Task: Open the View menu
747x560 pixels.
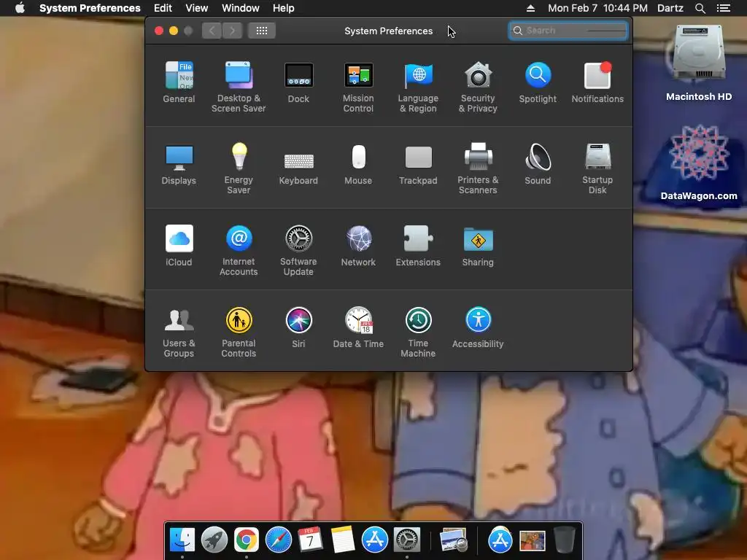Action: 197,8
